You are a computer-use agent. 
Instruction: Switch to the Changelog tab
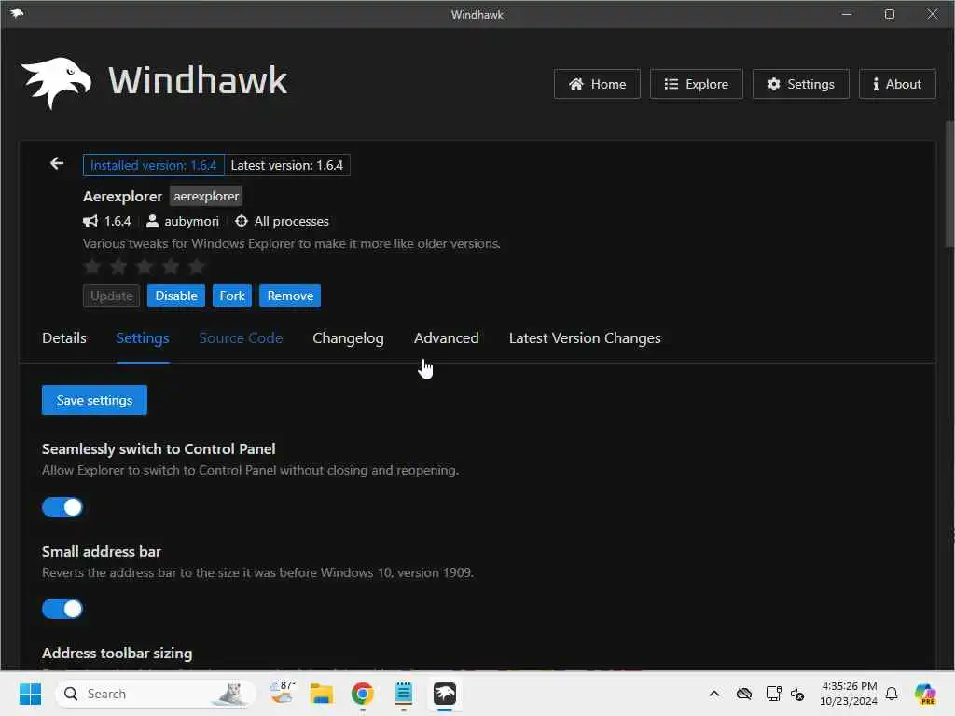click(348, 338)
